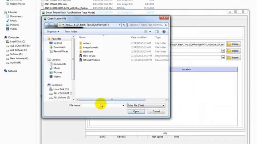Viewport: 257px width, 144px height.
Task: Click the search box in the dialog
Action: click(146, 25)
